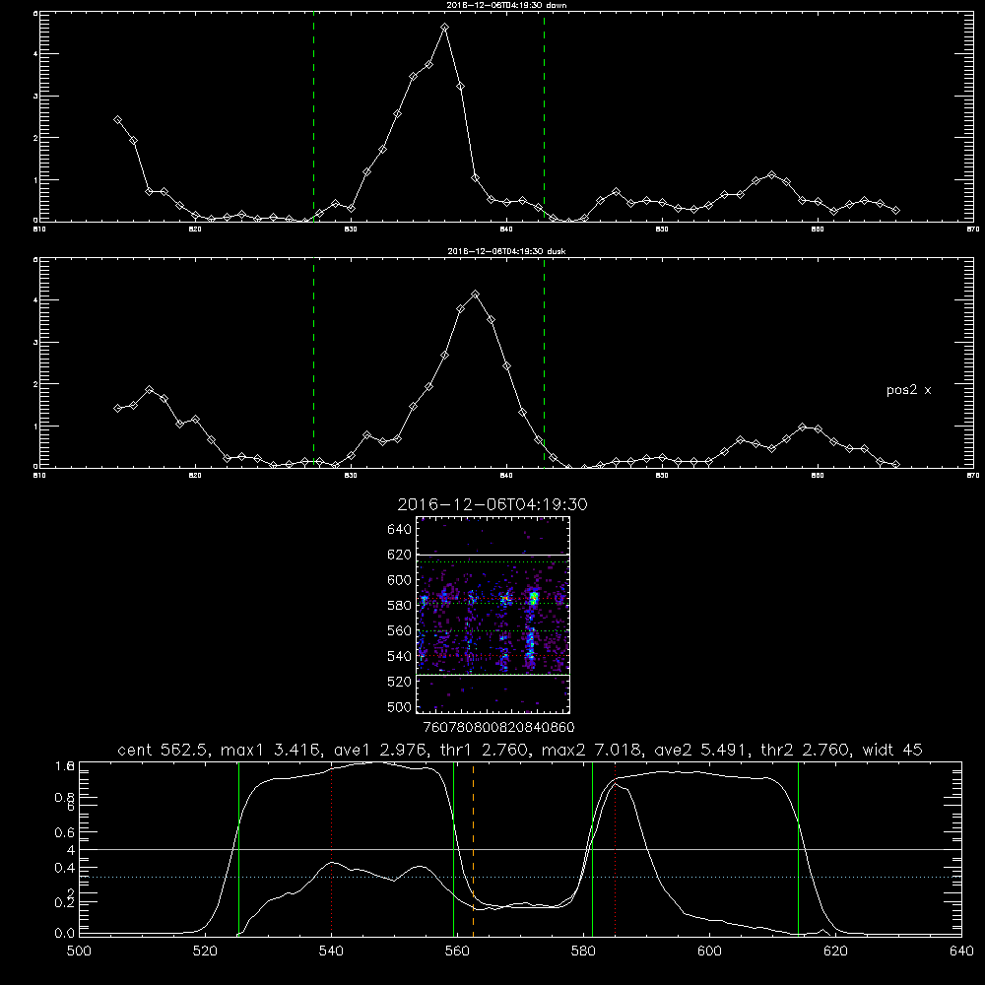Click the x-axis label '560' on the bottom plot
This screenshot has height=985, width=985.
coord(457,952)
